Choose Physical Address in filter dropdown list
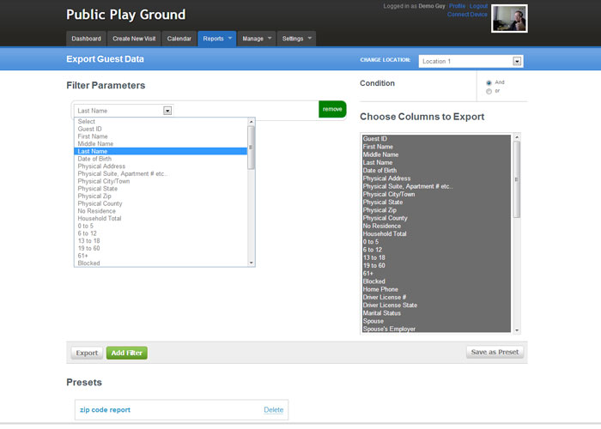 [161, 166]
